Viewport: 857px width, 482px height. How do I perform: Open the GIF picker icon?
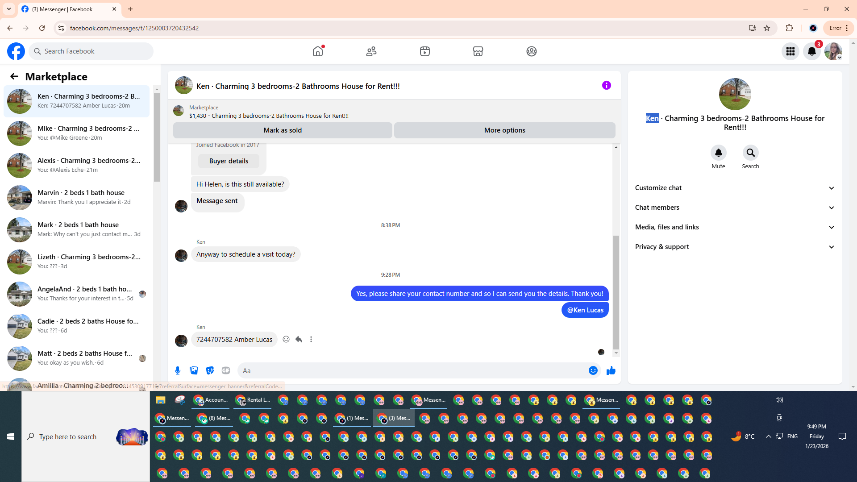tap(226, 370)
